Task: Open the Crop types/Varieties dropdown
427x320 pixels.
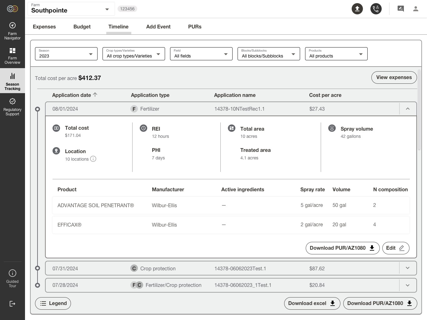Action: click(134, 54)
